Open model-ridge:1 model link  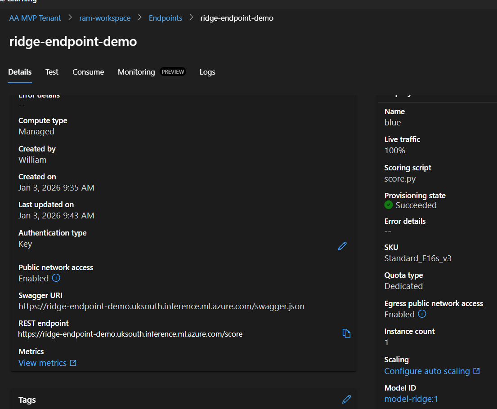411,399
